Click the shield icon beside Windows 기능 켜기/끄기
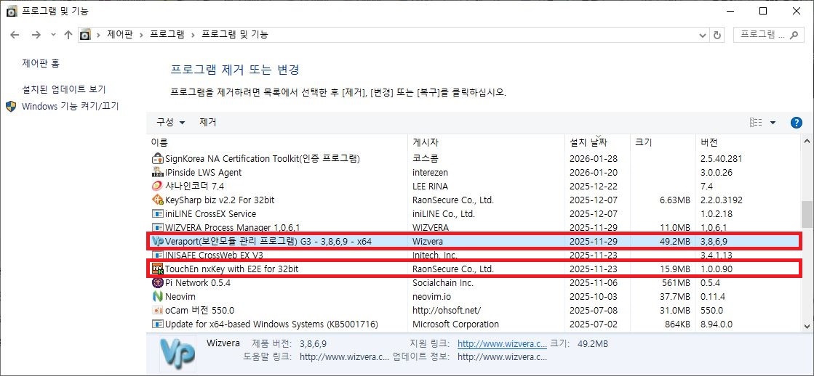 [x=11, y=106]
